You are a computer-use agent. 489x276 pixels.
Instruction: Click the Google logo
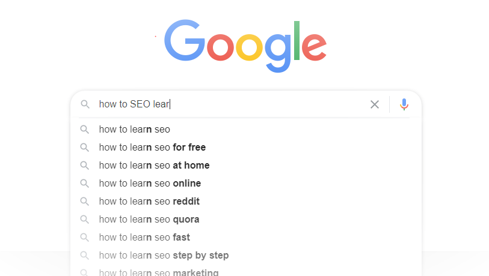[245, 46]
